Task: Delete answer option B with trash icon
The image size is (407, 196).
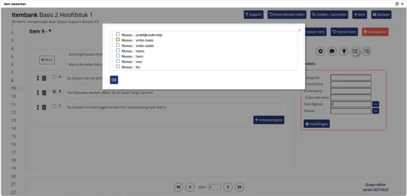Action: 44,93
